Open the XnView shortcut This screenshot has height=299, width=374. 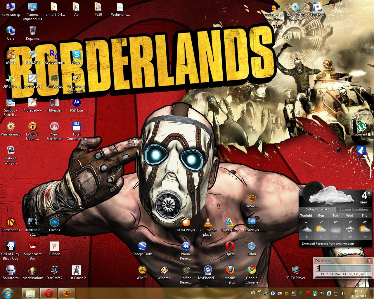click(252, 201)
